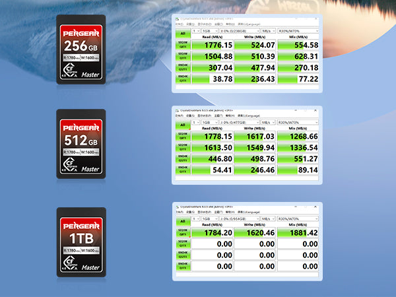This screenshot has width=396, height=297.
Task: Open the drive dropdown showing 0/954GiB
Action: point(238,218)
